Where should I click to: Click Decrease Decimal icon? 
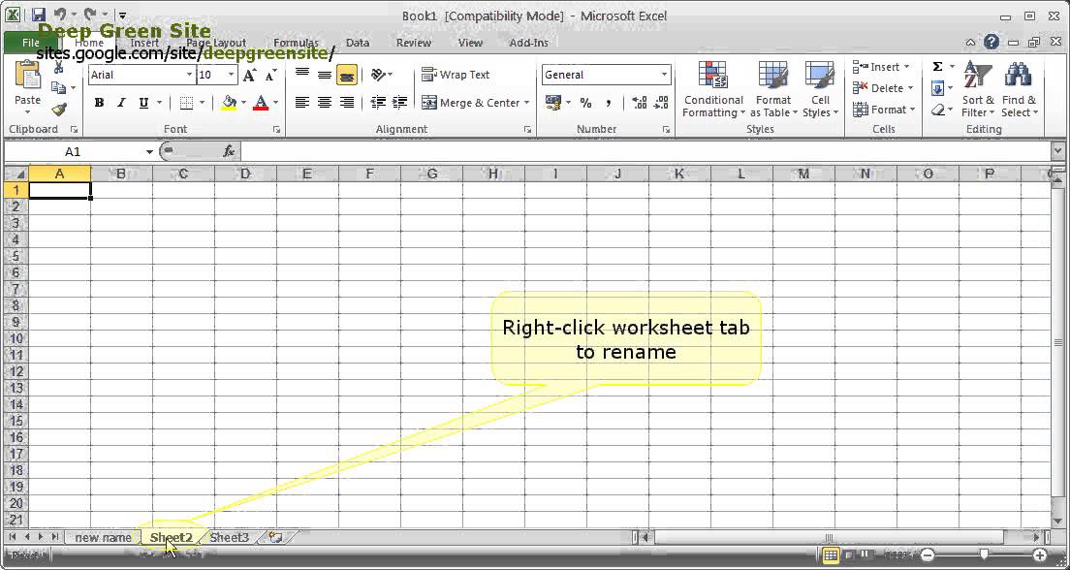click(661, 103)
